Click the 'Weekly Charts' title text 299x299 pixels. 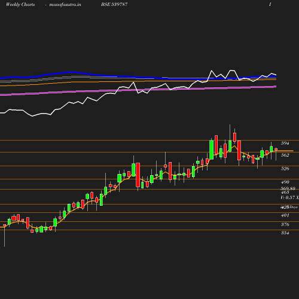click(20, 4)
